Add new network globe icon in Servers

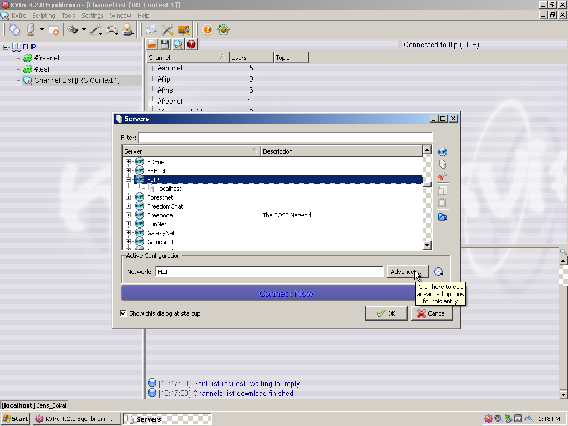(442, 152)
